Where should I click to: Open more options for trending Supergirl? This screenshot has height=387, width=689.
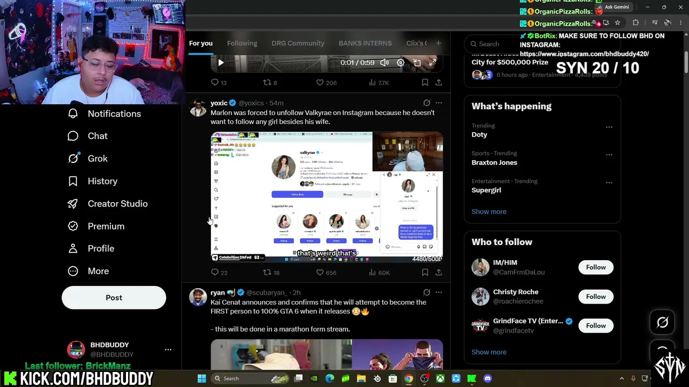click(x=609, y=182)
